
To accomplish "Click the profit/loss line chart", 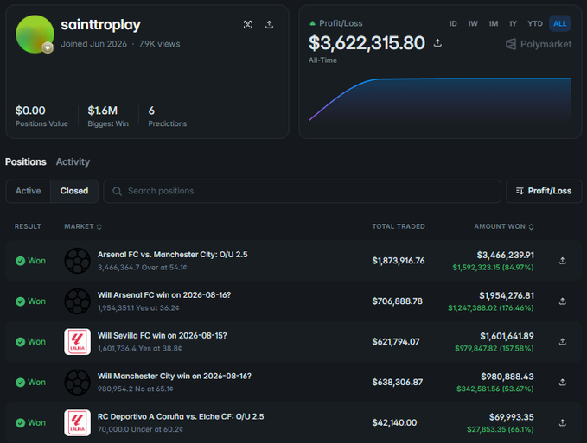I will click(440, 100).
